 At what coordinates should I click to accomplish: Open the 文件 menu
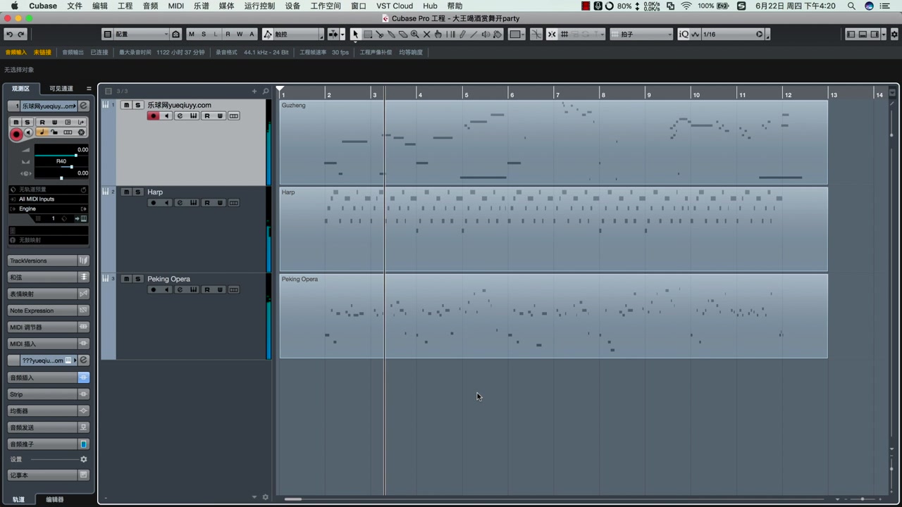pos(75,6)
